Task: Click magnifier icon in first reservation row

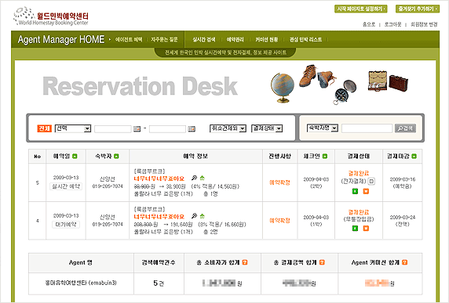Action: (194, 178)
